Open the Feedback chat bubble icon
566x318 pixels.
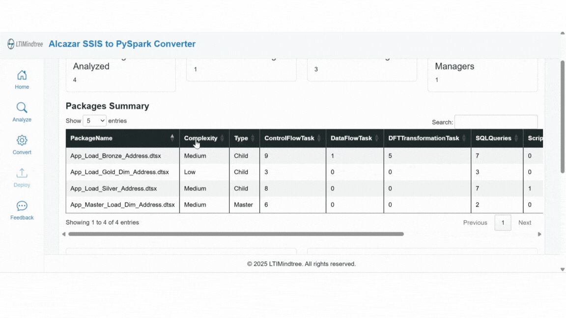click(x=22, y=206)
